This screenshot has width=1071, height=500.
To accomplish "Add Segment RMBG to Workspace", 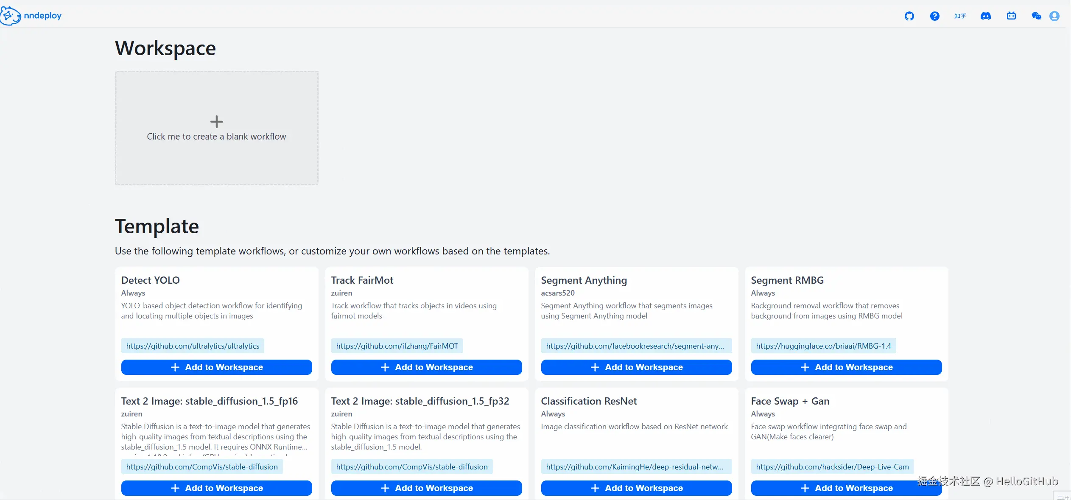I will click(846, 367).
